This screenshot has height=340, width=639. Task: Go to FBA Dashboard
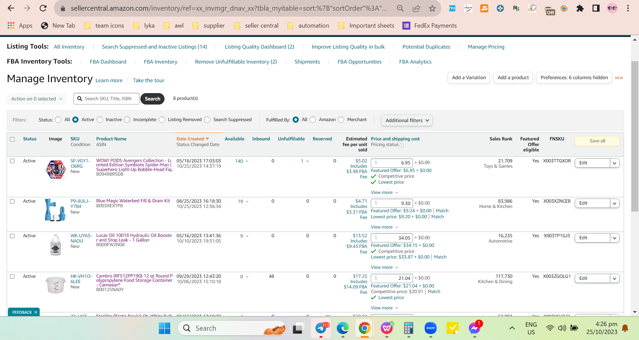108,62
